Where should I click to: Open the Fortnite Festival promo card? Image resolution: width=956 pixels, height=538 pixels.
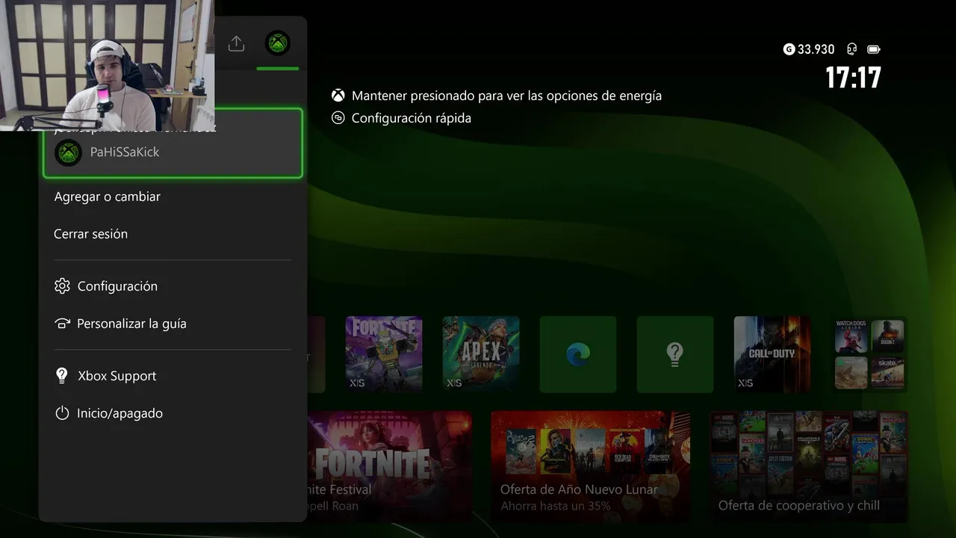389,466
